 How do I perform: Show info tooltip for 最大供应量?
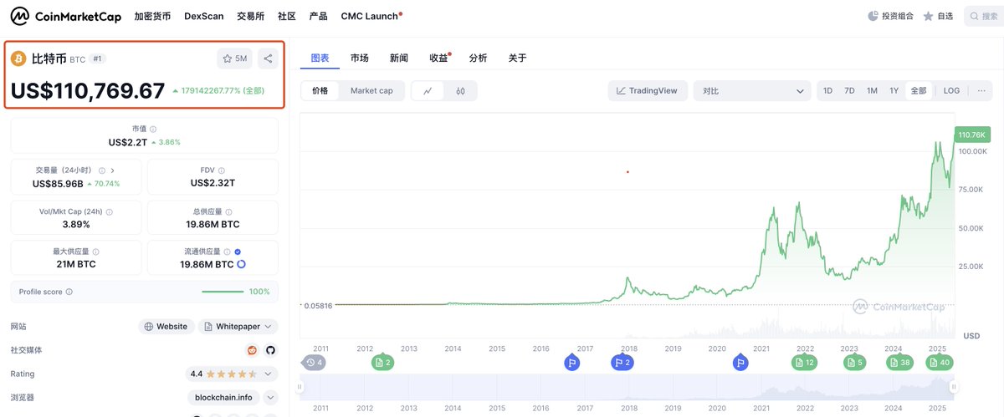tap(96, 251)
